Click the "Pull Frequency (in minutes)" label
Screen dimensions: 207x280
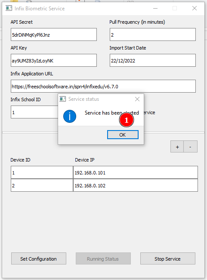(137, 22)
